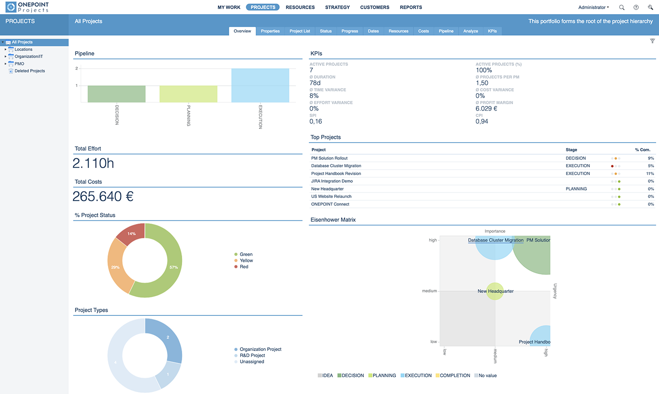Open the Database Cluster Migration project link
Viewport: 659px width, 394px height.
coord(335,165)
